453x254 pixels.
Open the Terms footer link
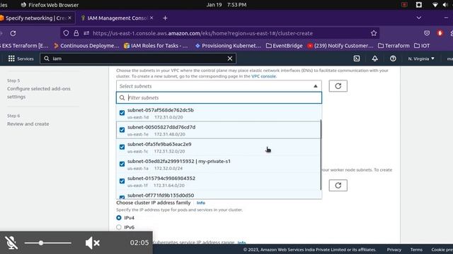[x=416, y=249]
